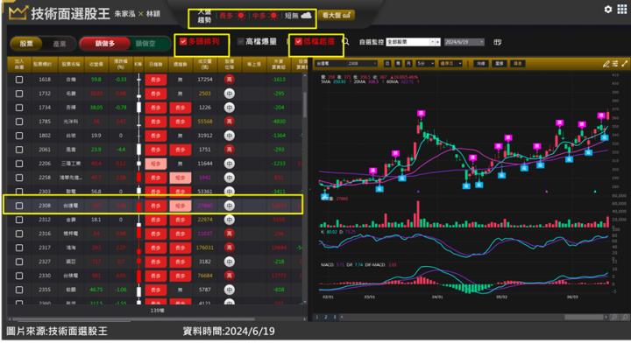631x343 pixels.
Task: Click the 中 position badge for stock 2327
Action: click(x=229, y=262)
